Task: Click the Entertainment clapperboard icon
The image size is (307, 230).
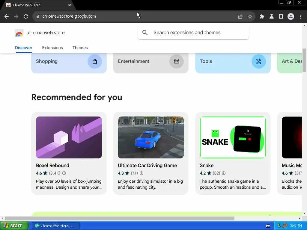Action: tap(176, 61)
